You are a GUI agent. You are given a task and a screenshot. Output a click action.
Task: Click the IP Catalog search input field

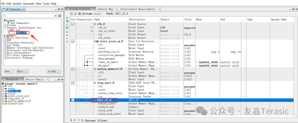30,16
